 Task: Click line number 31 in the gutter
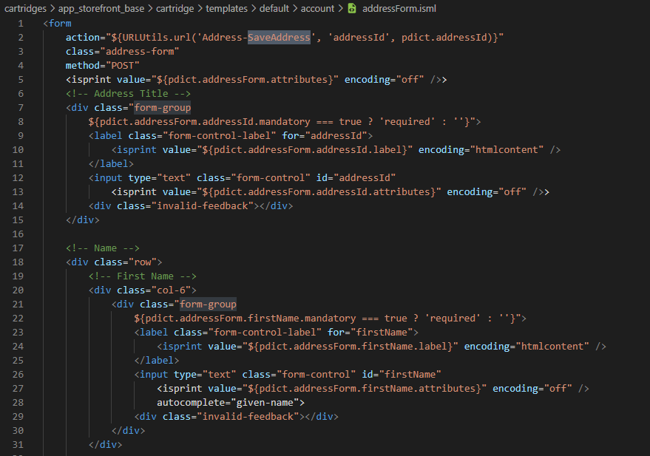18,445
